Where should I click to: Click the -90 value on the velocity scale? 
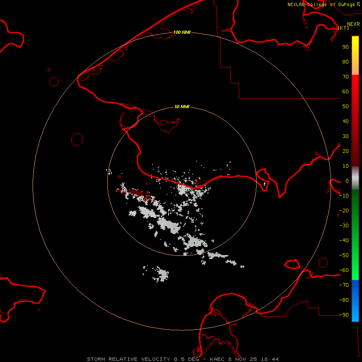tap(344, 315)
